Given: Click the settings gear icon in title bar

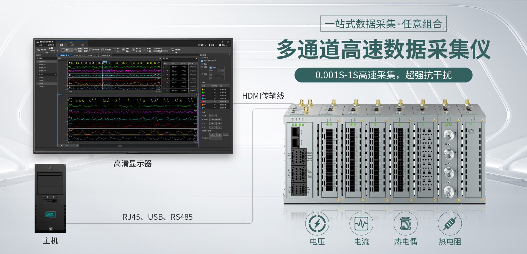Looking at the screenshot, I should click(209, 45).
